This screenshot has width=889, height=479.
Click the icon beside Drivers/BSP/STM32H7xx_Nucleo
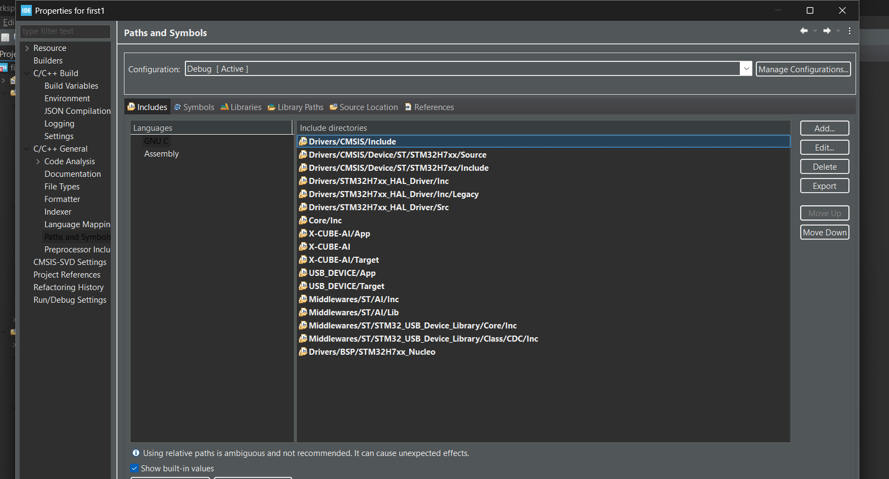coord(303,352)
